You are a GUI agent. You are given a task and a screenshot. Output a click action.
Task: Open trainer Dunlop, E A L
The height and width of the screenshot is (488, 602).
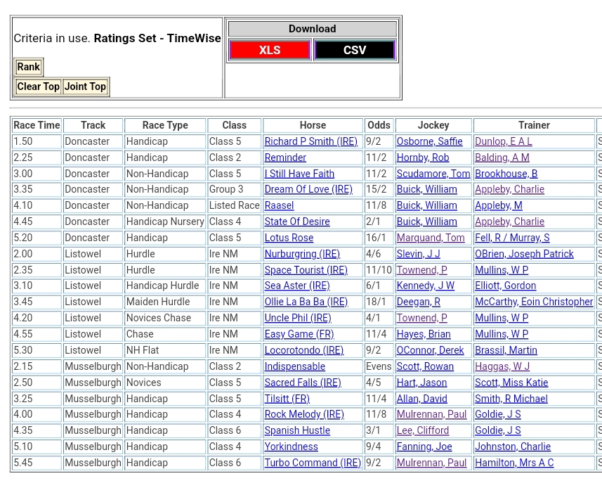[503, 141]
